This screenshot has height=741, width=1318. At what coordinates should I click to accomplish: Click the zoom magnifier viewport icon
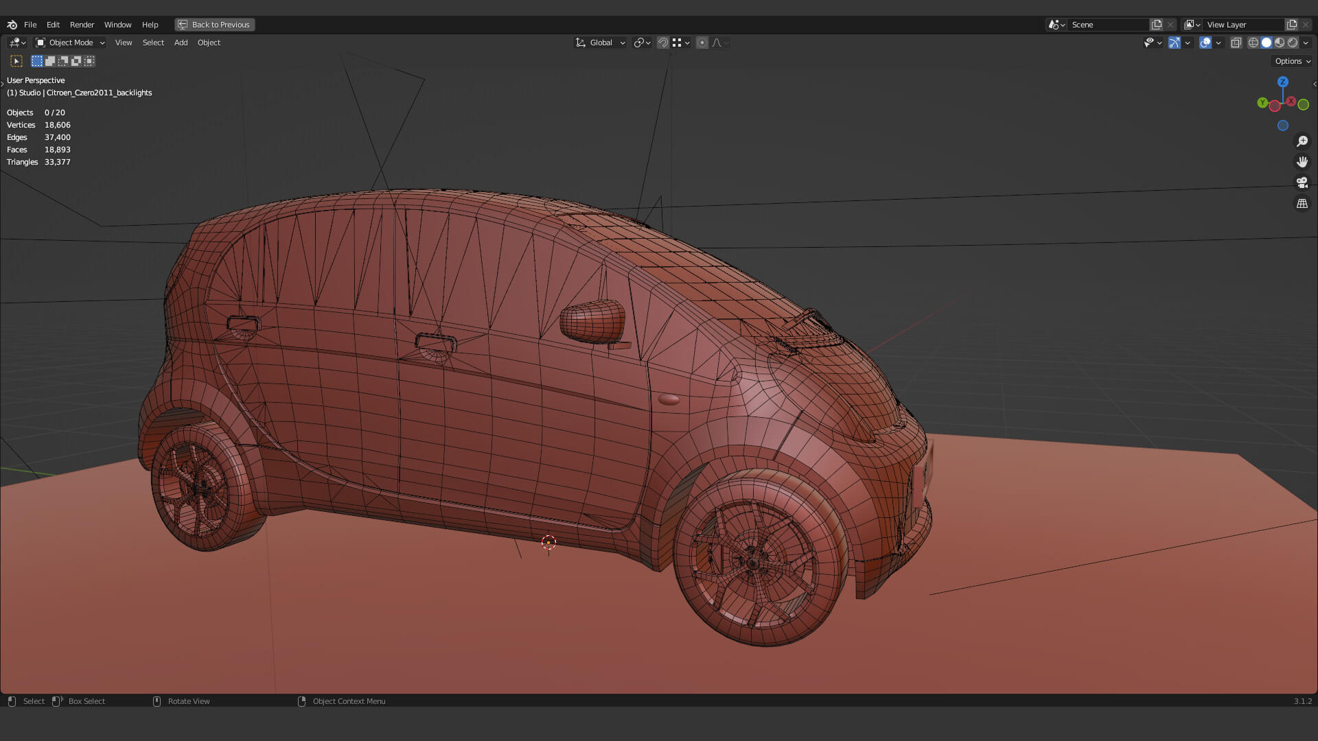pos(1302,141)
